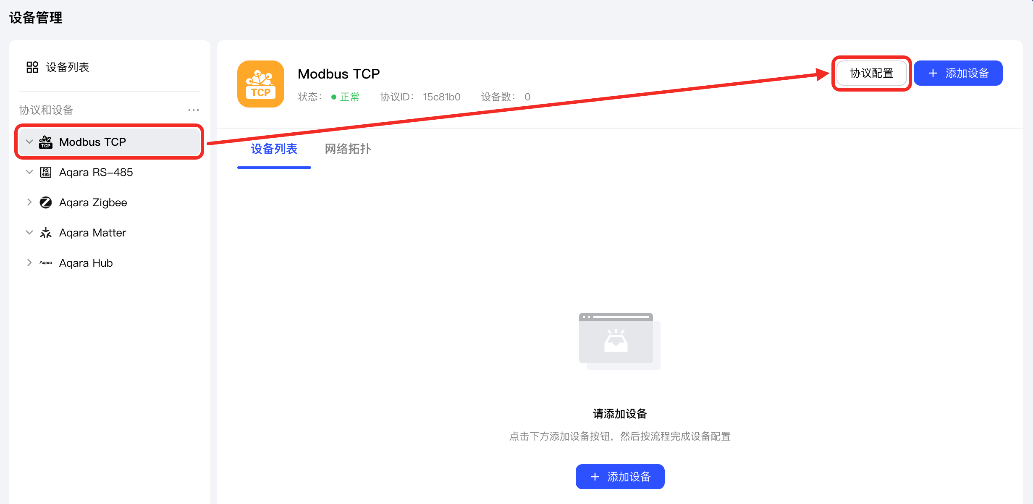The width and height of the screenshot is (1033, 504).
Task: Click the Modbus TCP icon in sidebar
Action: click(x=46, y=142)
